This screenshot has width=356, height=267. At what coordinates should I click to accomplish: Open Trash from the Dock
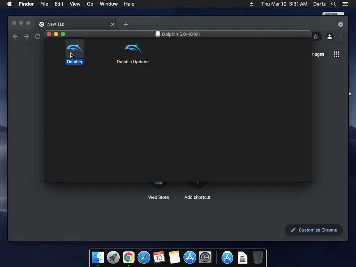click(x=258, y=257)
